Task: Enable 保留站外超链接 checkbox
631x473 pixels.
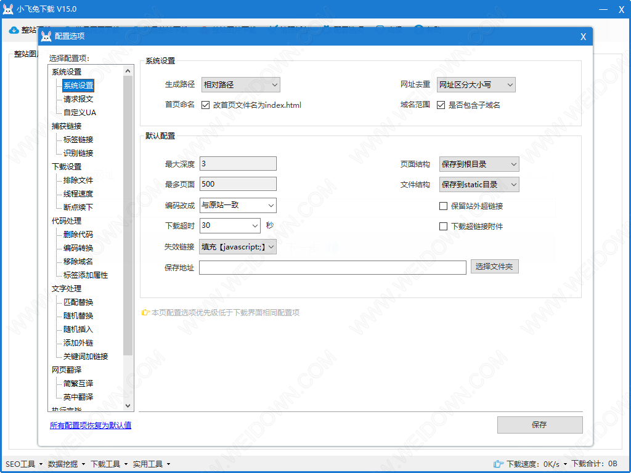Action: [x=444, y=206]
